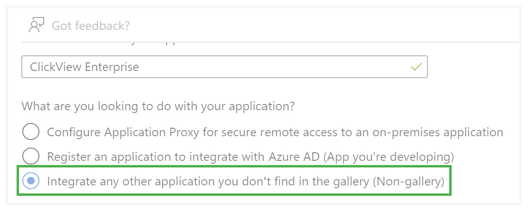Click the feedback person icon
Image resolution: width=529 pixels, height=210 pixels.
(x=37, y=26)
